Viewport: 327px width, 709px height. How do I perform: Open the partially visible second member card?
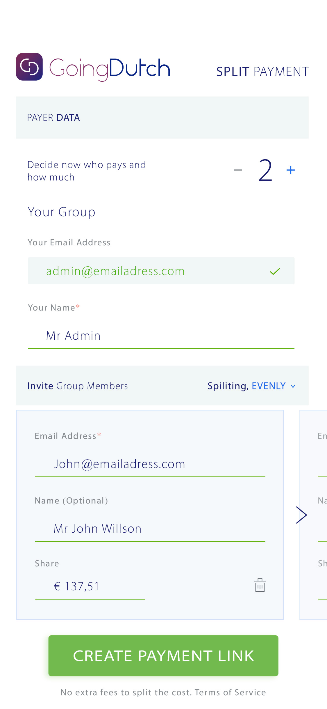(x=313, y=515)
